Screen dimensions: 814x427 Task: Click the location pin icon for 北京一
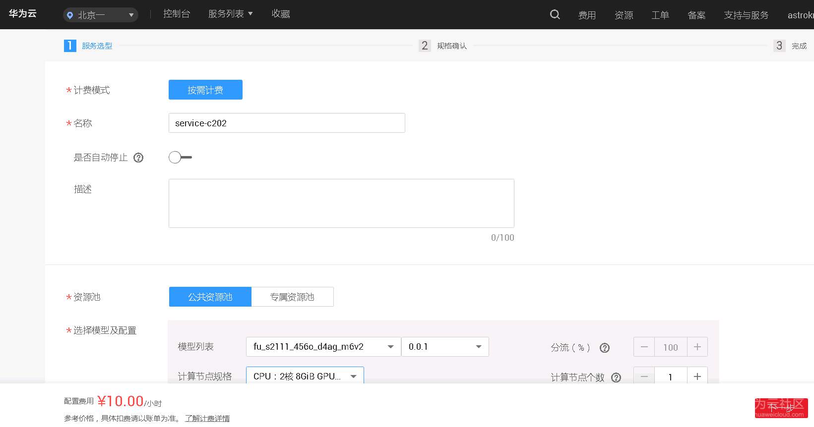70,15
